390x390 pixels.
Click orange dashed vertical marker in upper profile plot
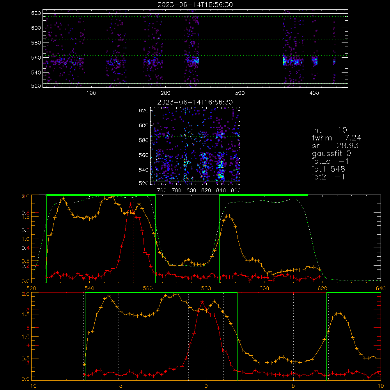pos(113,239)
